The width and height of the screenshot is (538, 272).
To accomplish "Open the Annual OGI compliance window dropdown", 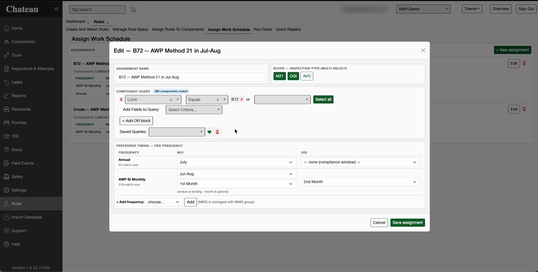I will pos(361,162).
